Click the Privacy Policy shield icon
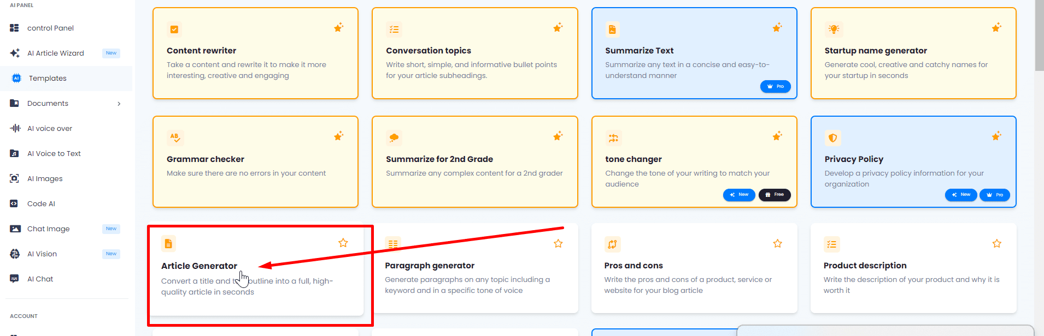The width and height of the screenshot is (1044, 336). pyautogui.click(x=832, y=138)
